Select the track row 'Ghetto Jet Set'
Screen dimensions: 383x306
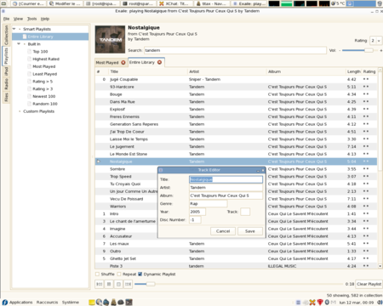(236, 258)
